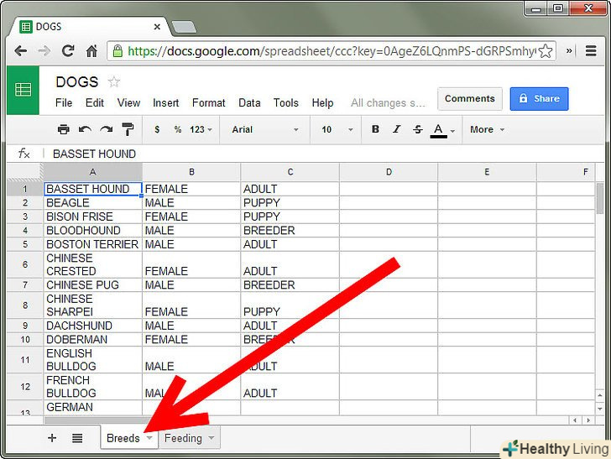
Task: Click the secure lock icon in address bar
Action: click(x=117, y=50)
